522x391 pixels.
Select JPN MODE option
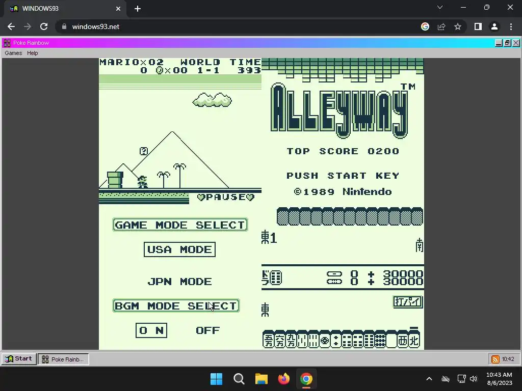[x=179, y=282]
